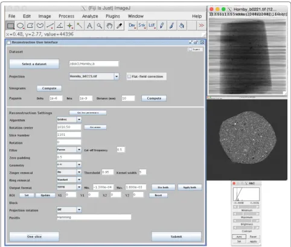This screenshot has width=291, height=247.
Task: Click the One slice button
Action: tap(34, 237)
